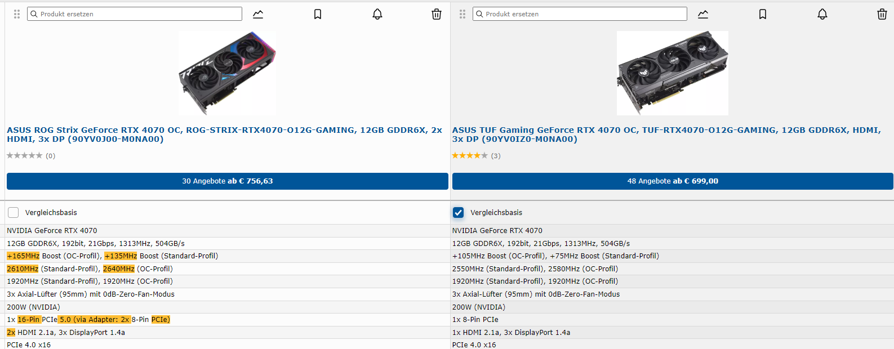The image size is (894, 349).
Task: Set price alert bell for TUF Gaming
Action: coord(822,14)
